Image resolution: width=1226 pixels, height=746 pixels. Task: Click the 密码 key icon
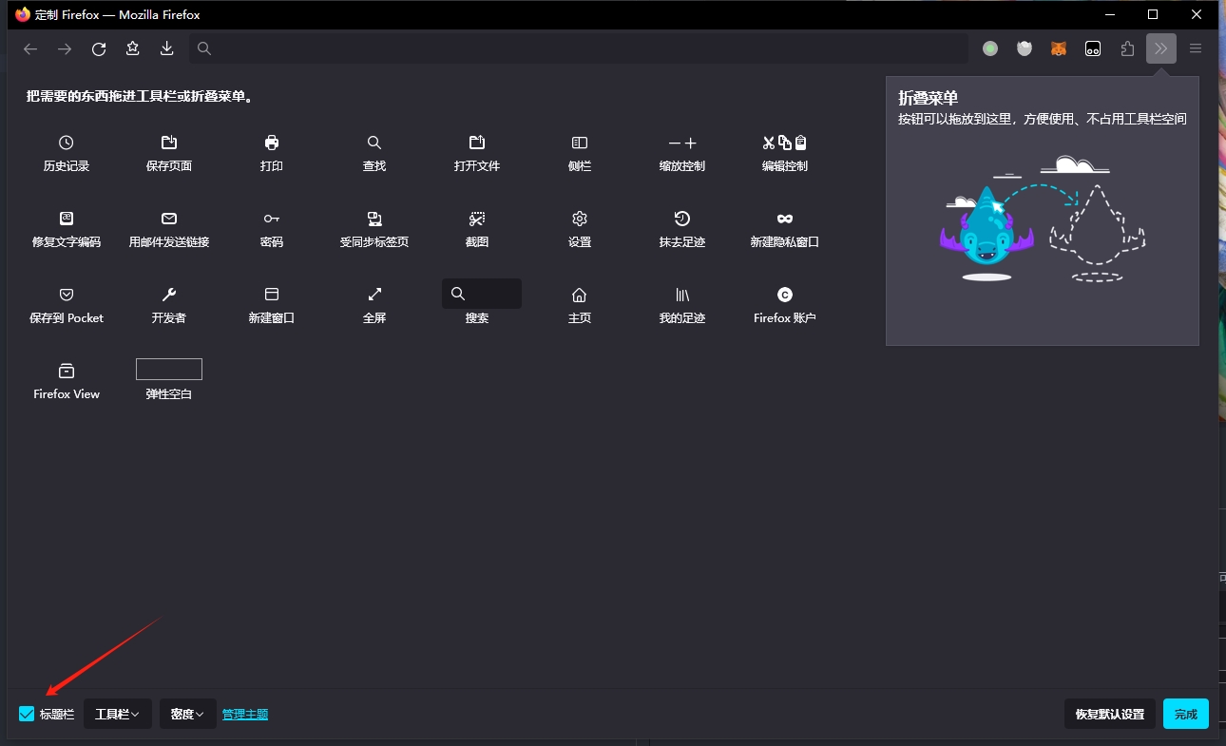coord(272,219)
